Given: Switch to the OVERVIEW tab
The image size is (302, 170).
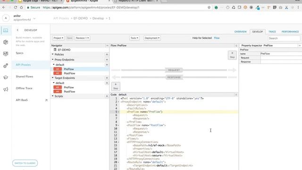Looking at the screenshot, I should 240,32.
